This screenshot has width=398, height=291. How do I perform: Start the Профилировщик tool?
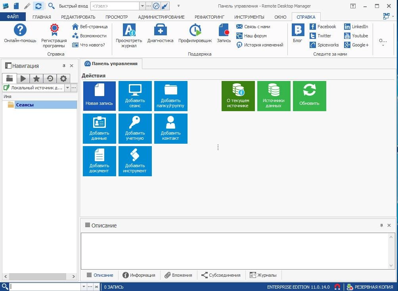point(195,33)
